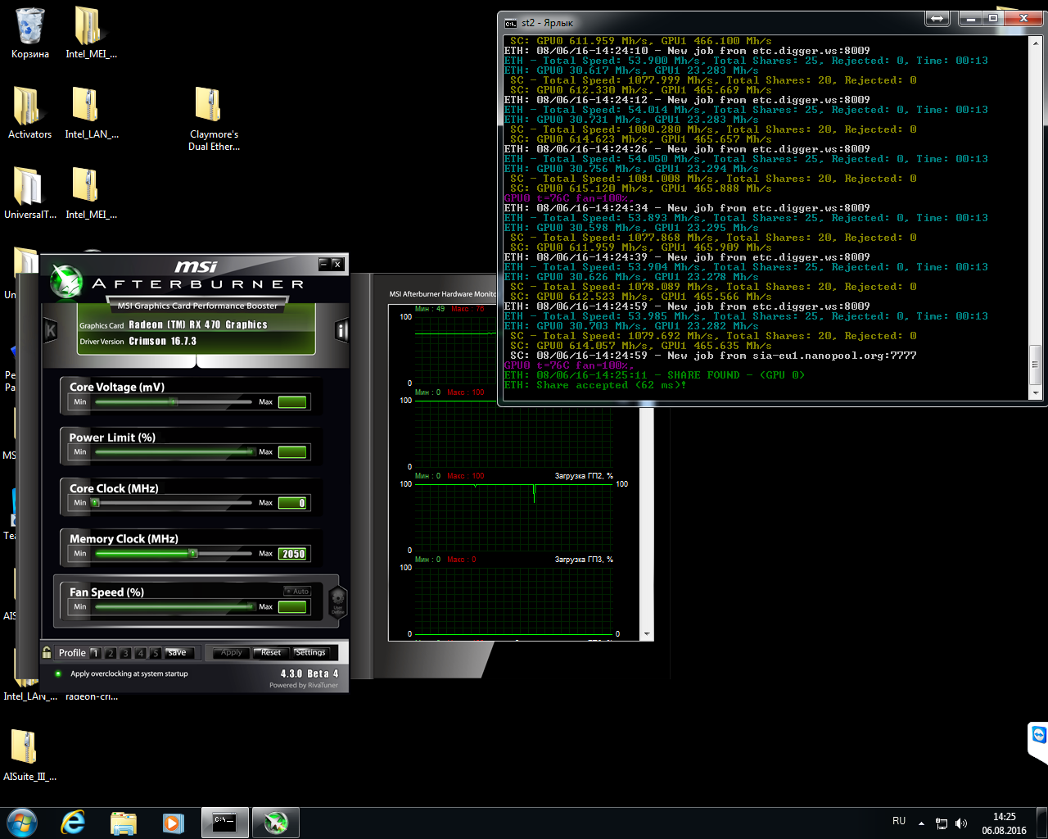This screenshot has width=1048, height=839.
Task: Open the volume speaker tray icon
Action: (961, 823)
